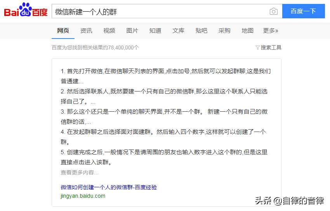Click result count text 78,400,000个
Screen dimensions: 330x211
click(123, 47)
